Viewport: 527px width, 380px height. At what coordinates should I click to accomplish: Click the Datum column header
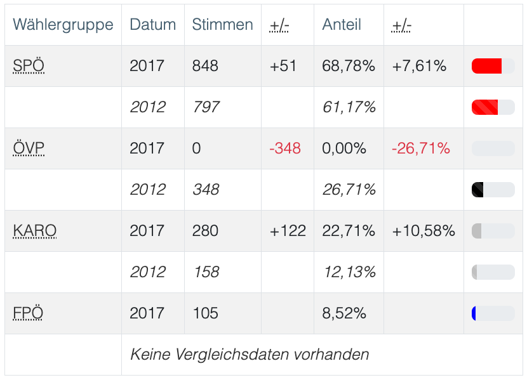click(x=152, y=25)
